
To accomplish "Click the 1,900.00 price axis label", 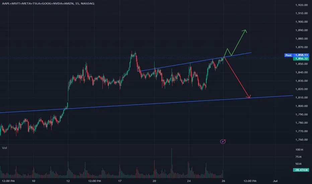I will pyautogui.click(x=302, y=22).
